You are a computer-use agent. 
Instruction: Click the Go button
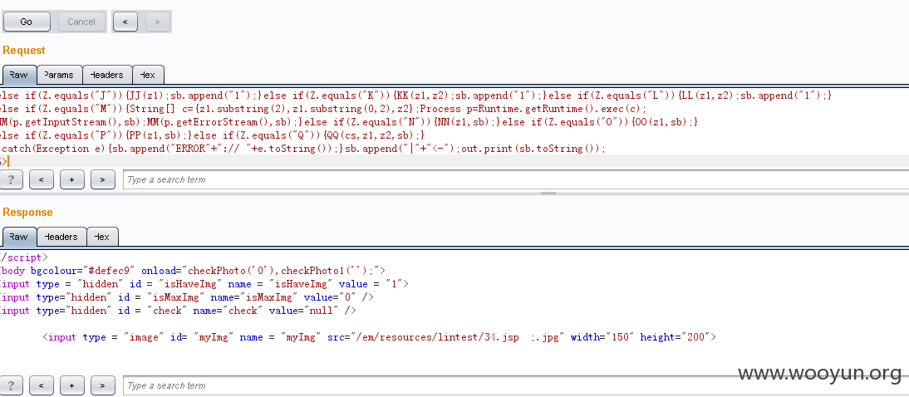coord(26,22)
